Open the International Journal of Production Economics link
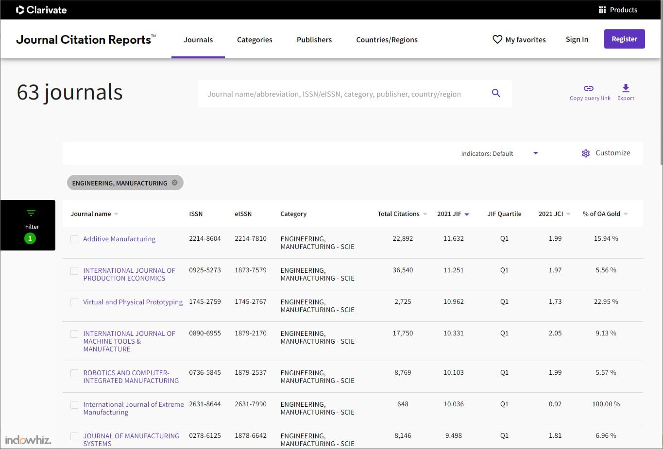 (129, 274)
